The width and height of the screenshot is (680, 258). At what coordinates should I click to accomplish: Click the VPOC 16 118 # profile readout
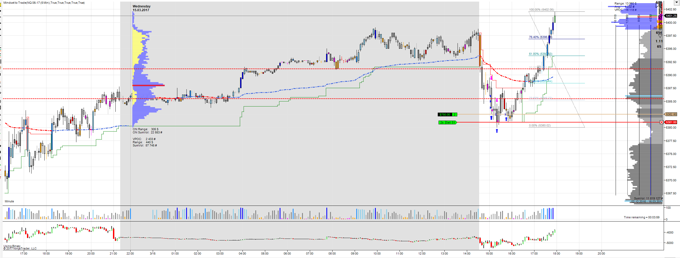(626, 10)
